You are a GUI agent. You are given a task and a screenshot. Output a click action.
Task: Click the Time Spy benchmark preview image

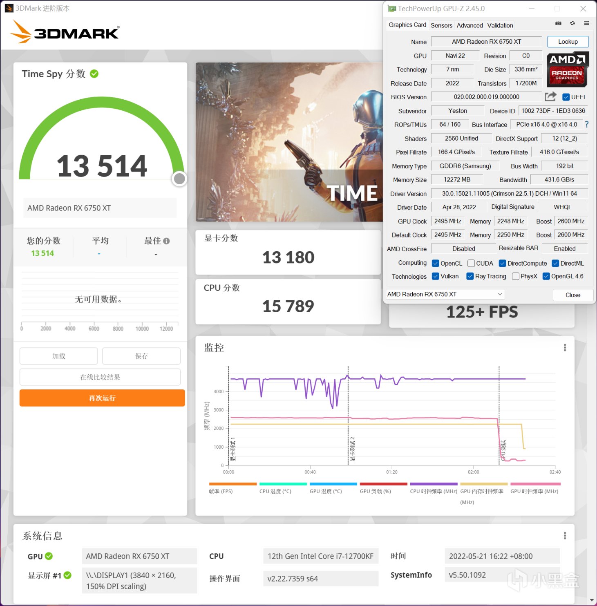click(289, 142)
